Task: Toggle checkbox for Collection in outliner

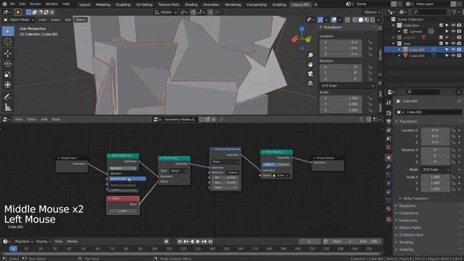Action: click(x=441, y=25)
